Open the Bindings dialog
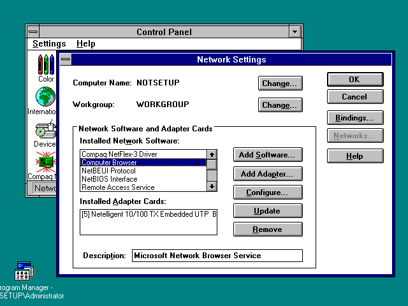 click(355, 117)
